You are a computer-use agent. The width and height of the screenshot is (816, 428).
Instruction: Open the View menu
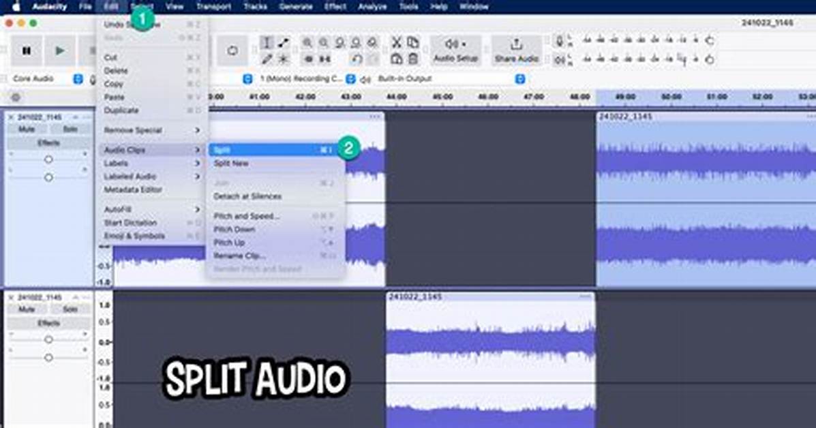(x=175, y=7)
